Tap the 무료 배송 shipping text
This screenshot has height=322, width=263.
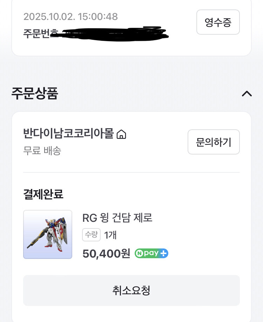coord(42,151)
